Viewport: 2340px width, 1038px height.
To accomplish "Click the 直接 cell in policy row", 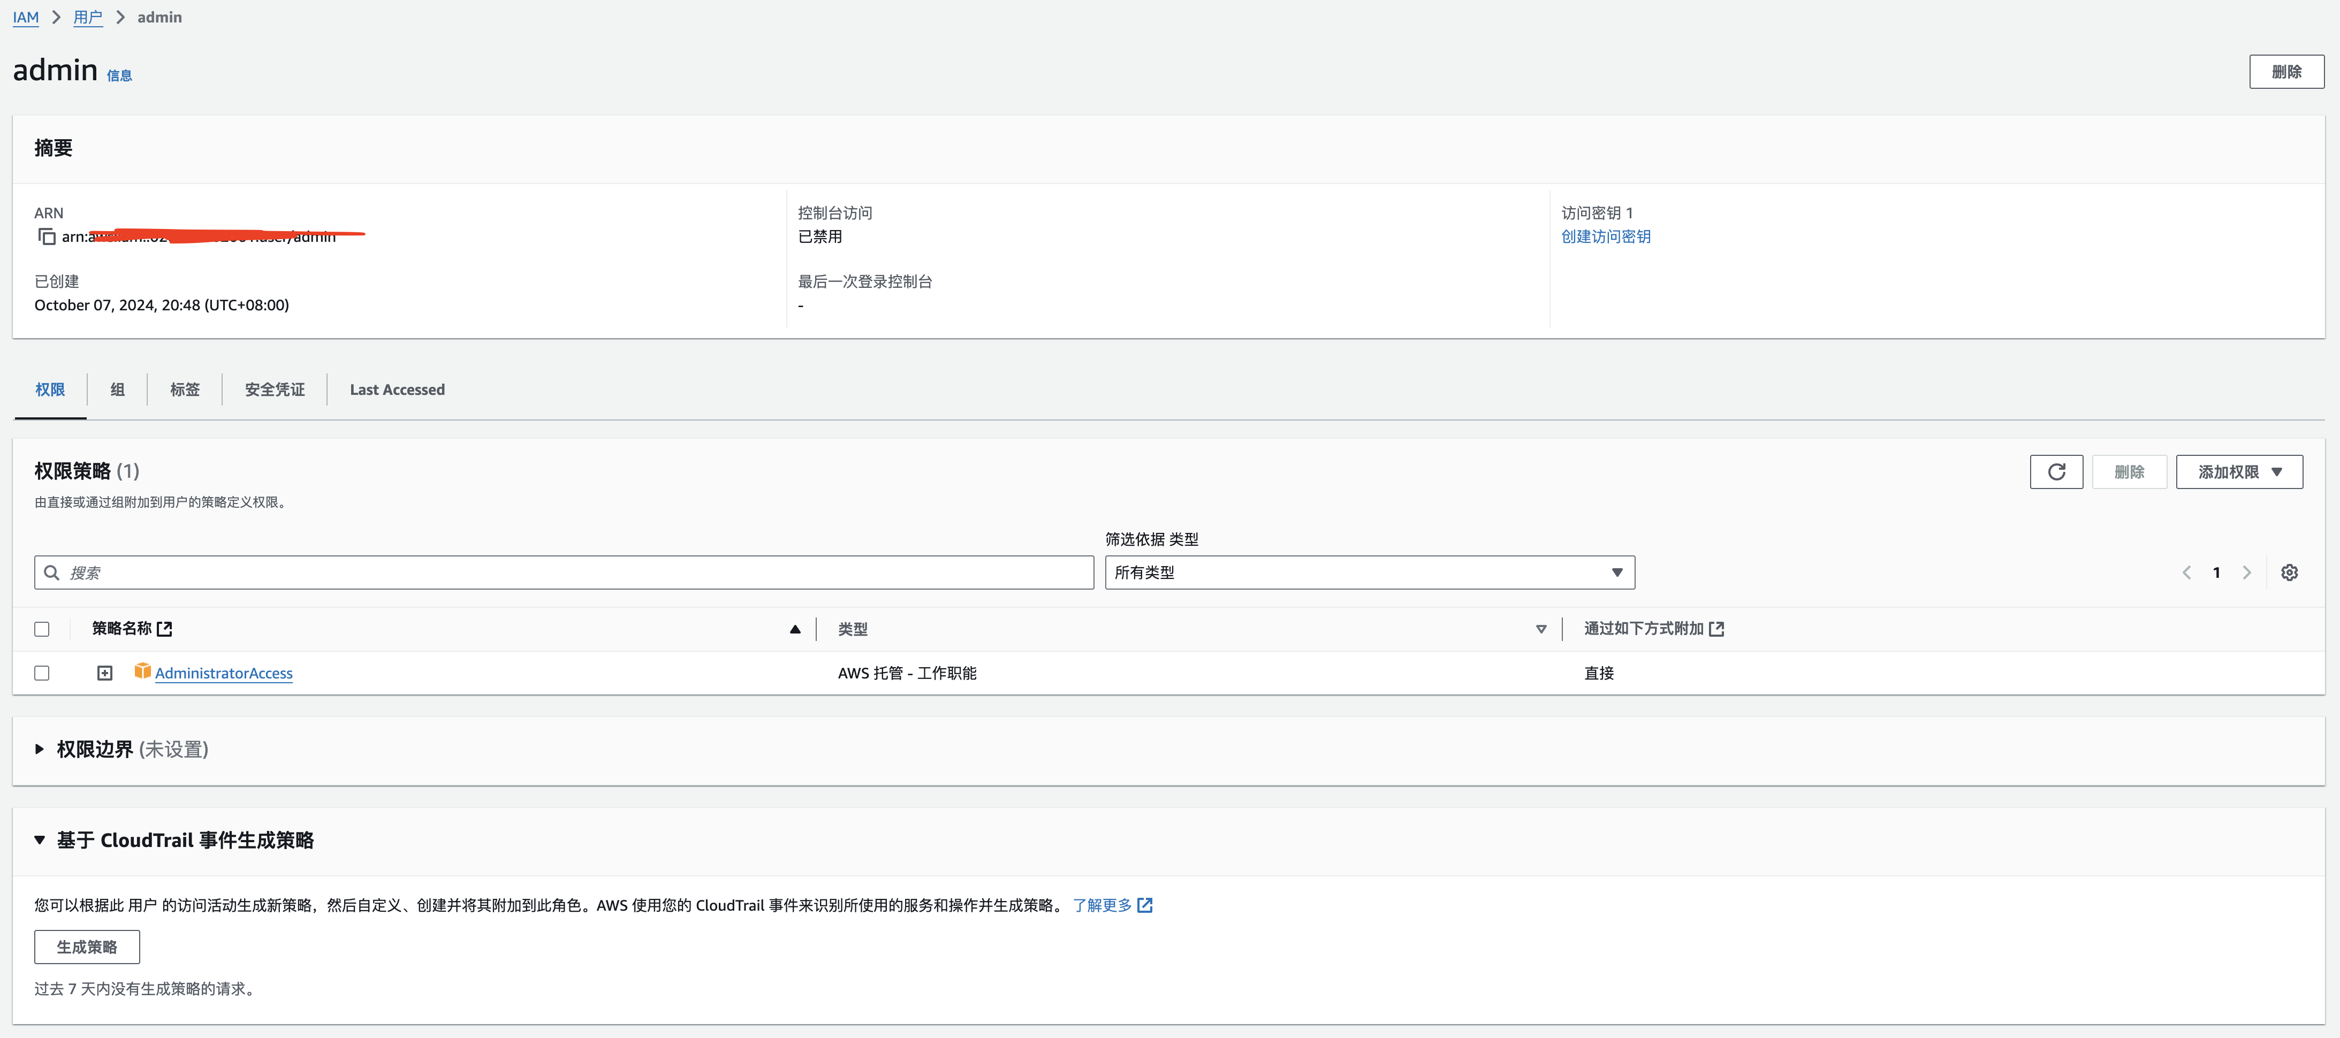I will (x=1599, y=673).
